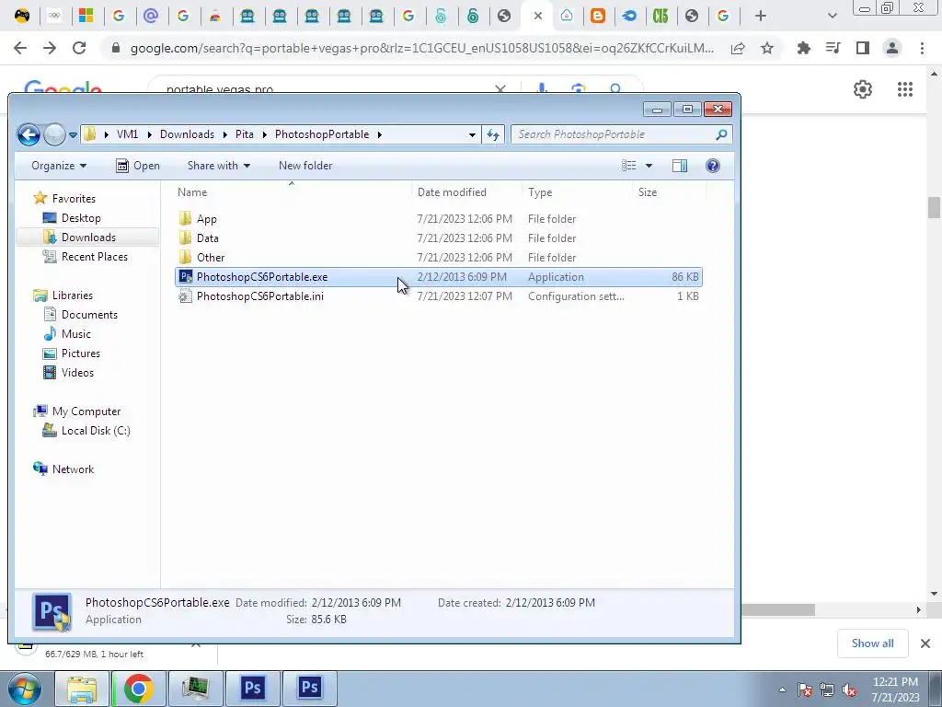Open the recent locations arrow beside Forward
942x707 pixels.
pyautogui.click(x=73, y=134)
